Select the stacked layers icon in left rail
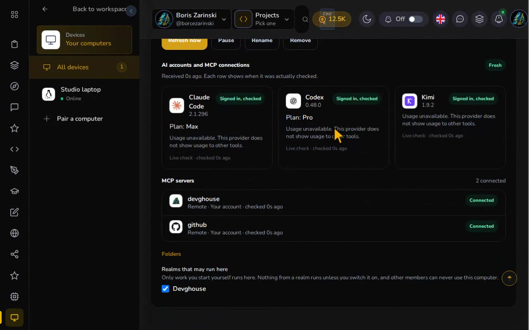 point(14,65)
